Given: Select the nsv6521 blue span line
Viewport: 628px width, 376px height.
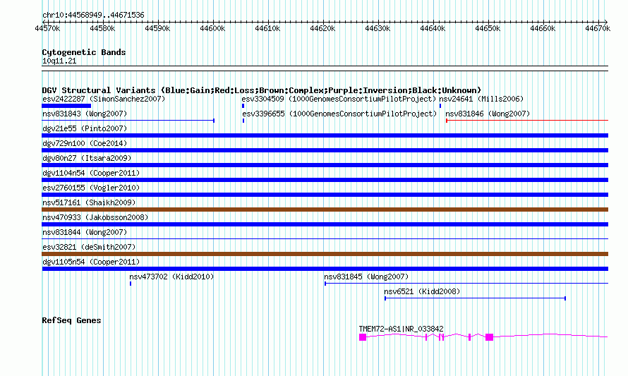Looking at the screenshot, I should point(475,298).
